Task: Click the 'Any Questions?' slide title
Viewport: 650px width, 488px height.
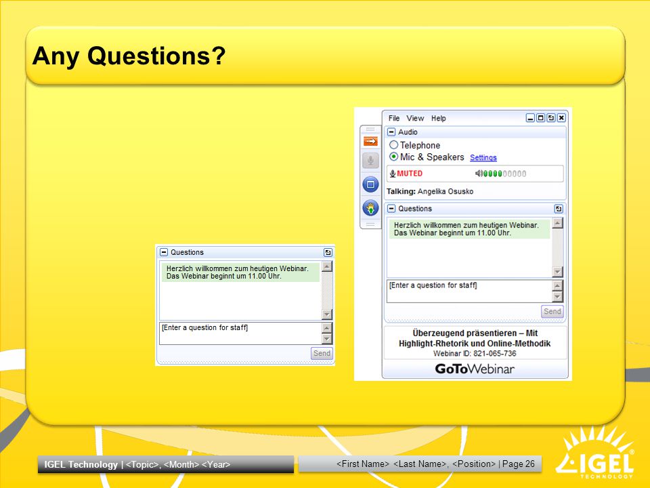Action: click(x=129, y=56)
